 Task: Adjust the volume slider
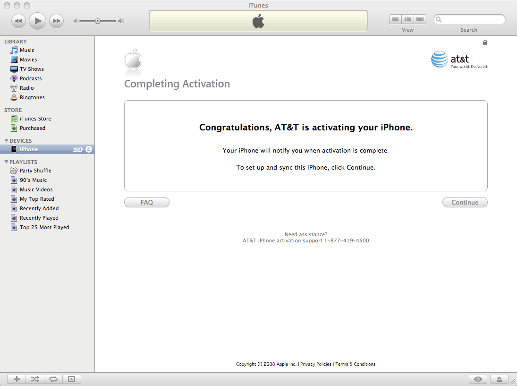click(98, 21)
